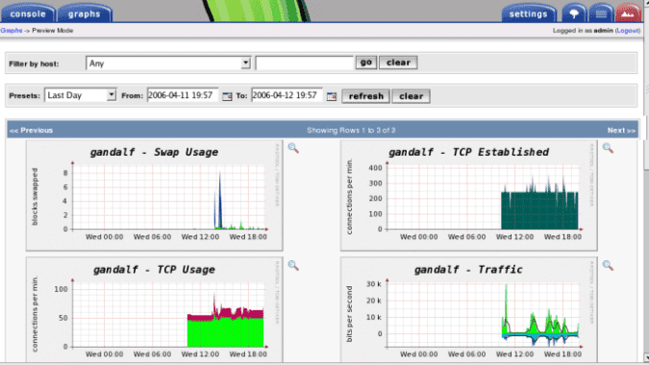
Task: Zoom the TCP Usage graph
Action: tap(293, 265)
